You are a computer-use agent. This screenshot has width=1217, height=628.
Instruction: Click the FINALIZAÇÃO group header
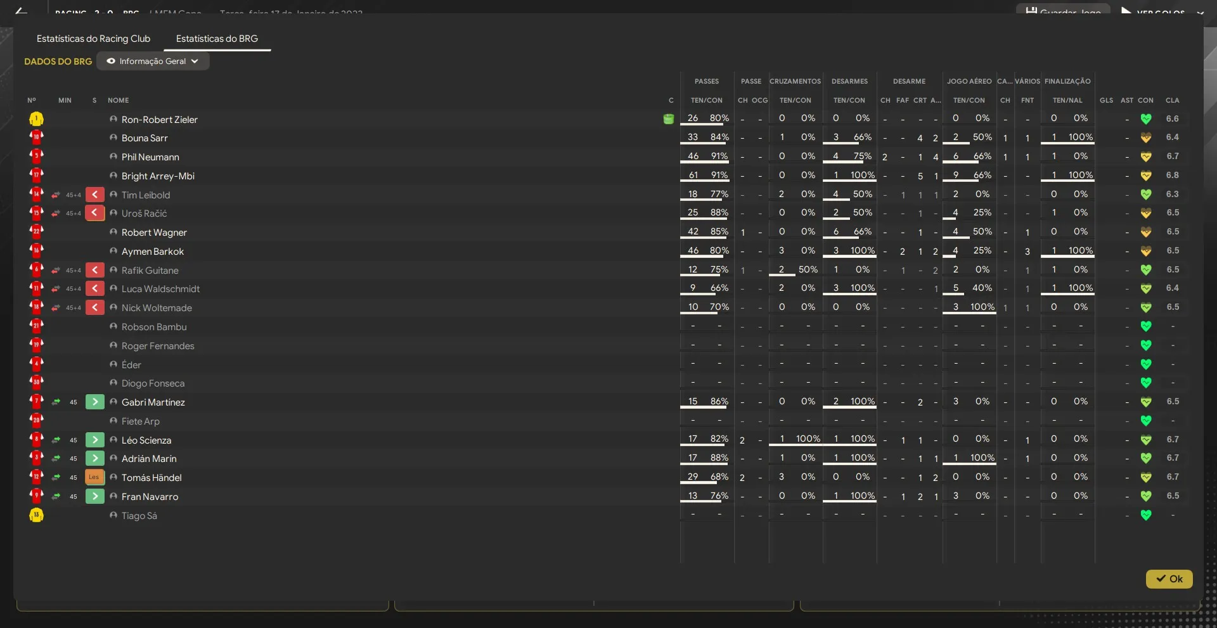coord(1067,81)
